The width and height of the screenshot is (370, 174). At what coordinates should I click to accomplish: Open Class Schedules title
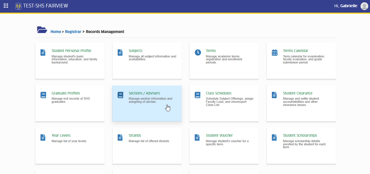218,93
